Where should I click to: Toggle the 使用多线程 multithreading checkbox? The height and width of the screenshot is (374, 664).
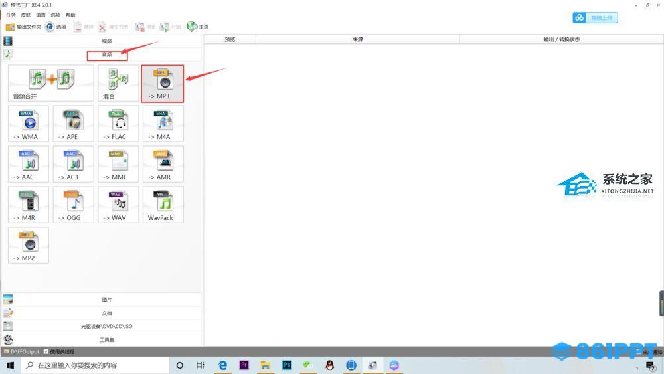click(46, 351)
